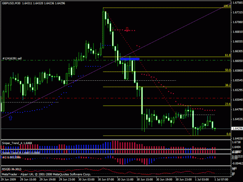This screenshot has width=243, height=182.
Task: Click price axis value '1.64030'
Action: click(x=238, y=139)
